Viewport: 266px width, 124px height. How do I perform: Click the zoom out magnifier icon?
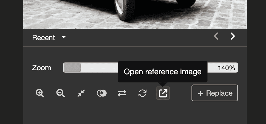point(60,93)
